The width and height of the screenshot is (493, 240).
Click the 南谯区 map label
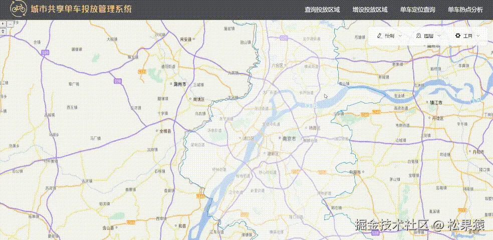pos(199,99)
